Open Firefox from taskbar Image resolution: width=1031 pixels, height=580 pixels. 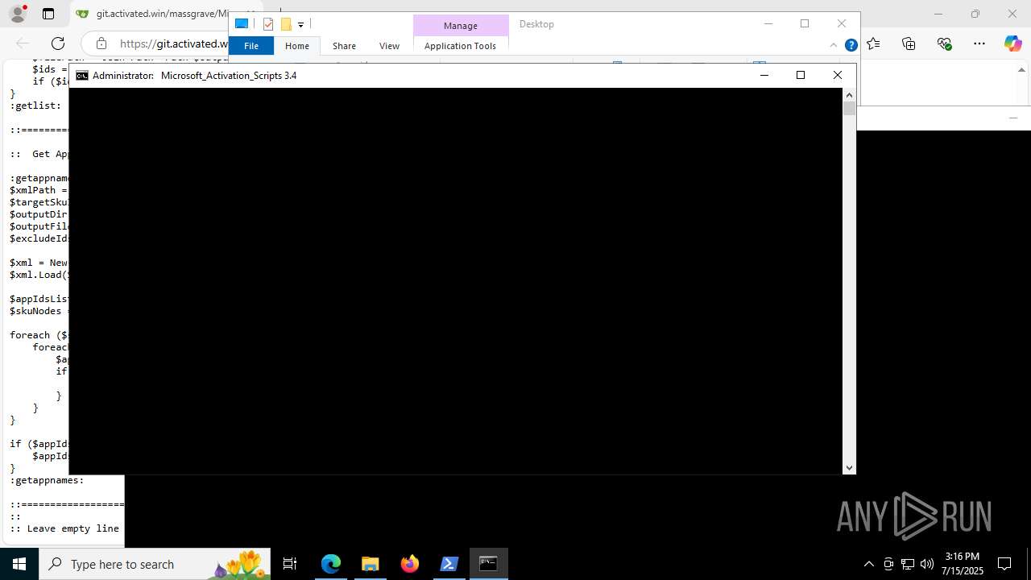410,564
